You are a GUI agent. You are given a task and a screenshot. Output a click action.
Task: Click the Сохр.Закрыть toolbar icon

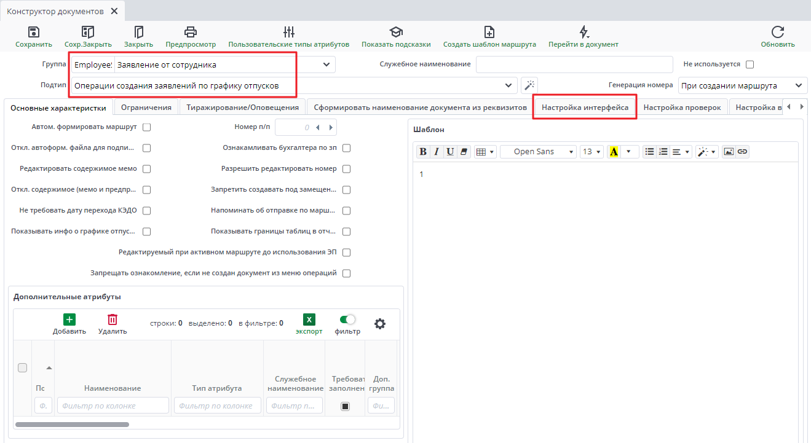coord(88,32)
